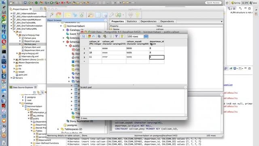The width and height of the screenshot is (259, 146).
Task: Switch to JPA perspective
Action: pyautogui.click(x=245, y=3)
